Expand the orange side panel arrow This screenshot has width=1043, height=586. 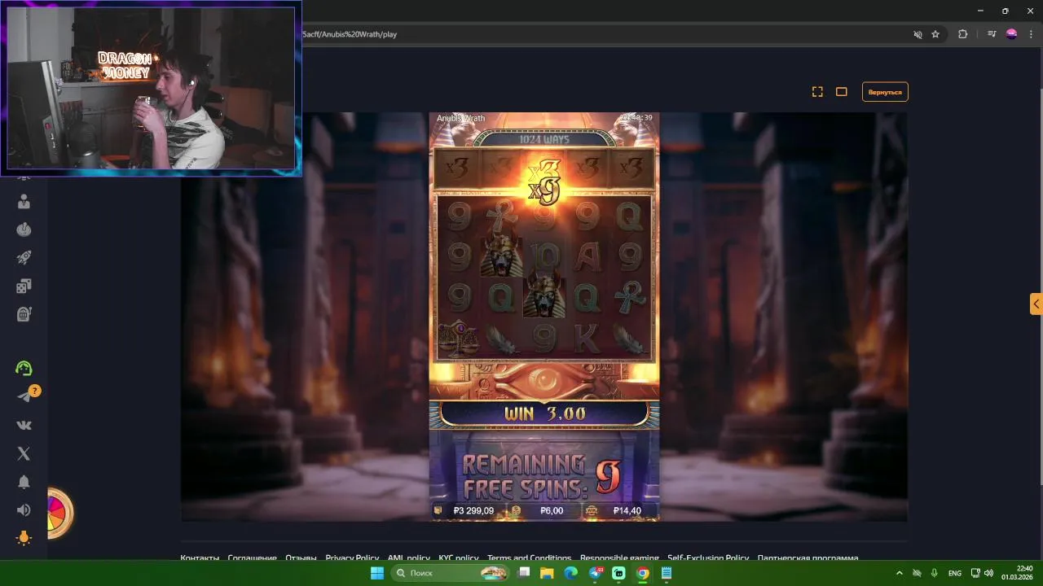click(x=1036, y=304)
